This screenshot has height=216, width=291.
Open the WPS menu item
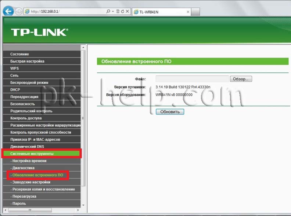[x=42, y=68]
